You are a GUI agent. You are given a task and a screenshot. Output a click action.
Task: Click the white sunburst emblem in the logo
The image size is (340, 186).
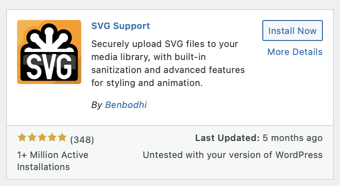(x=49, y=38)
